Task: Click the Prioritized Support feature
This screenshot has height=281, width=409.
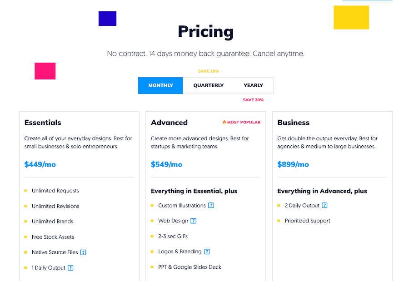Action: point(307,221)
